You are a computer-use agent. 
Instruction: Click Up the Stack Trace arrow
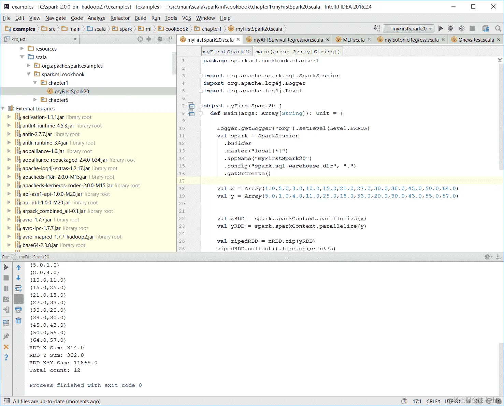click(18, 267)
